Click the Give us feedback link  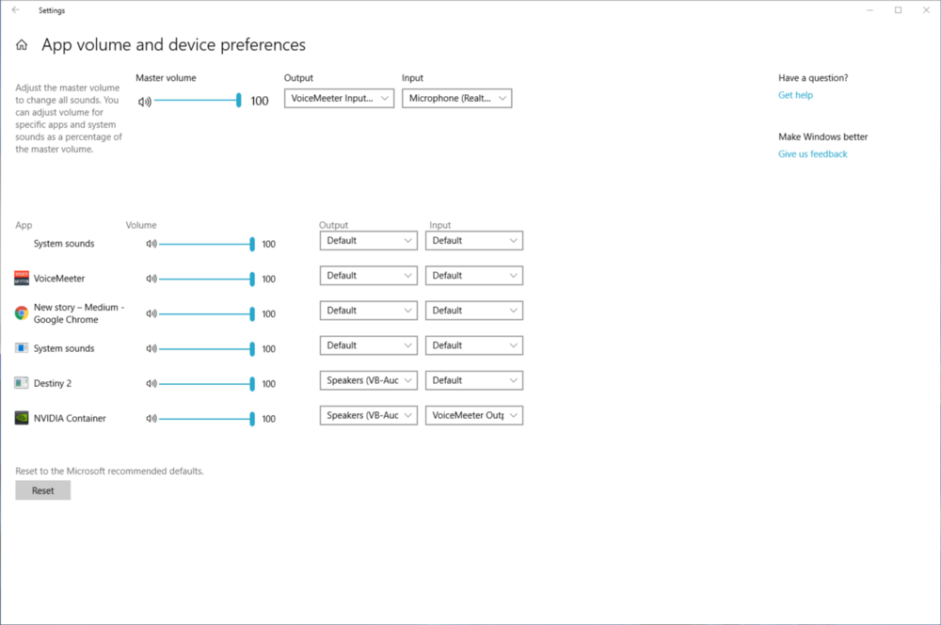point(812,154)
